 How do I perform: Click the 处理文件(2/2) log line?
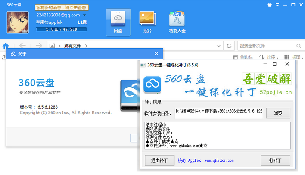click(159, 137)
